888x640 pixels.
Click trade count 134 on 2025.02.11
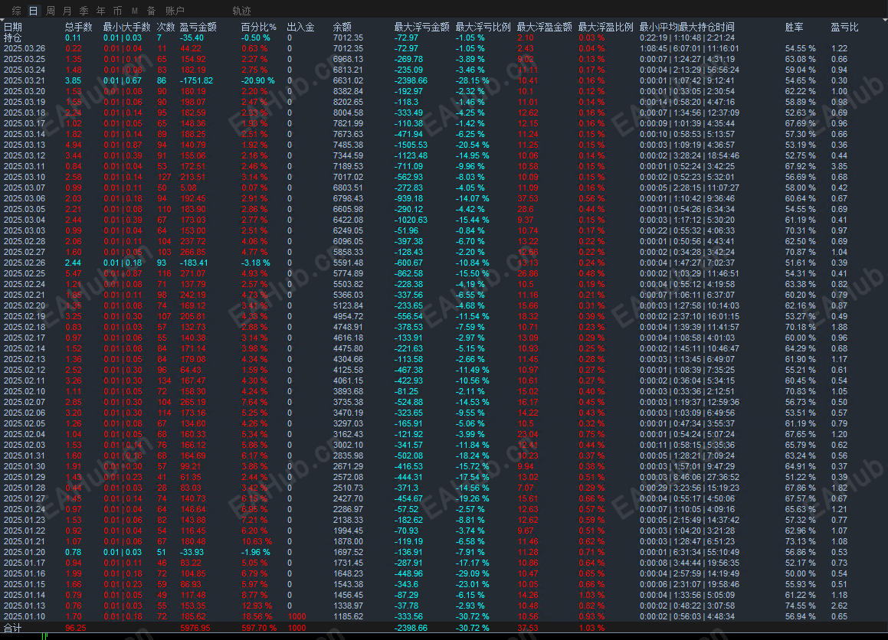point(164,380)
